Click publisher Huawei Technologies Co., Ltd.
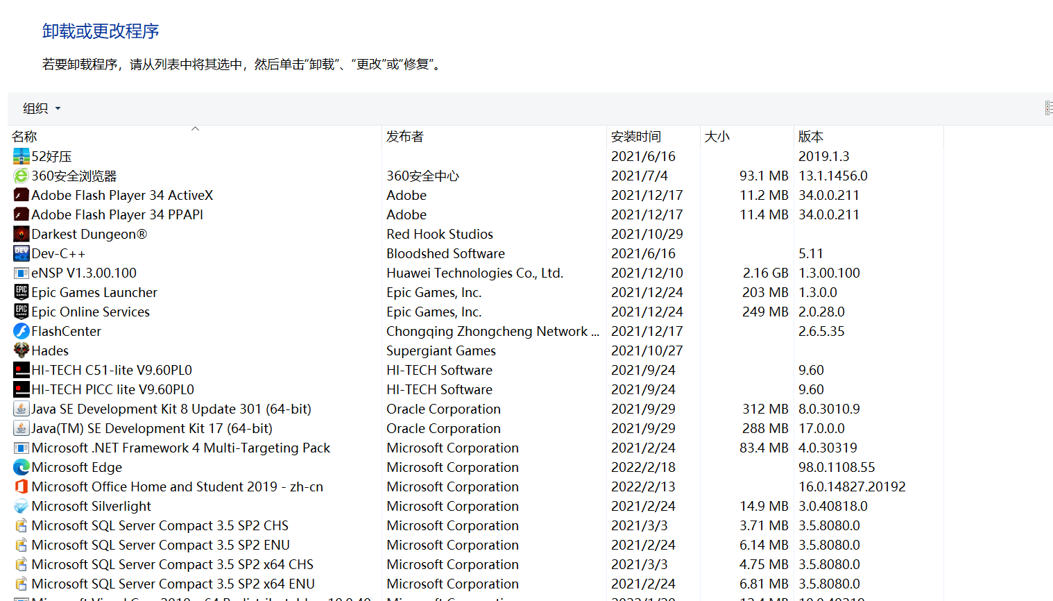This screenshot has width=1053, height=601. click(x=474, y=273)
